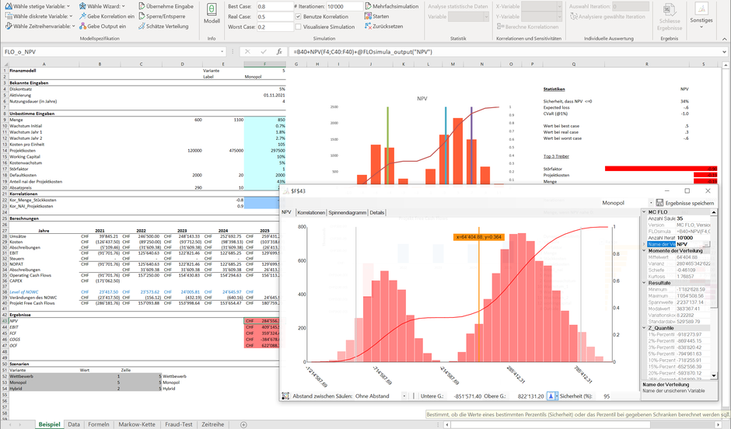Open Abstand zwischen Säulen dropdown
731x429 pixels.
pos(404,396)
